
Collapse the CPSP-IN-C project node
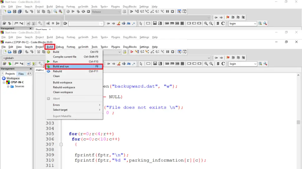tap(4, 82)
